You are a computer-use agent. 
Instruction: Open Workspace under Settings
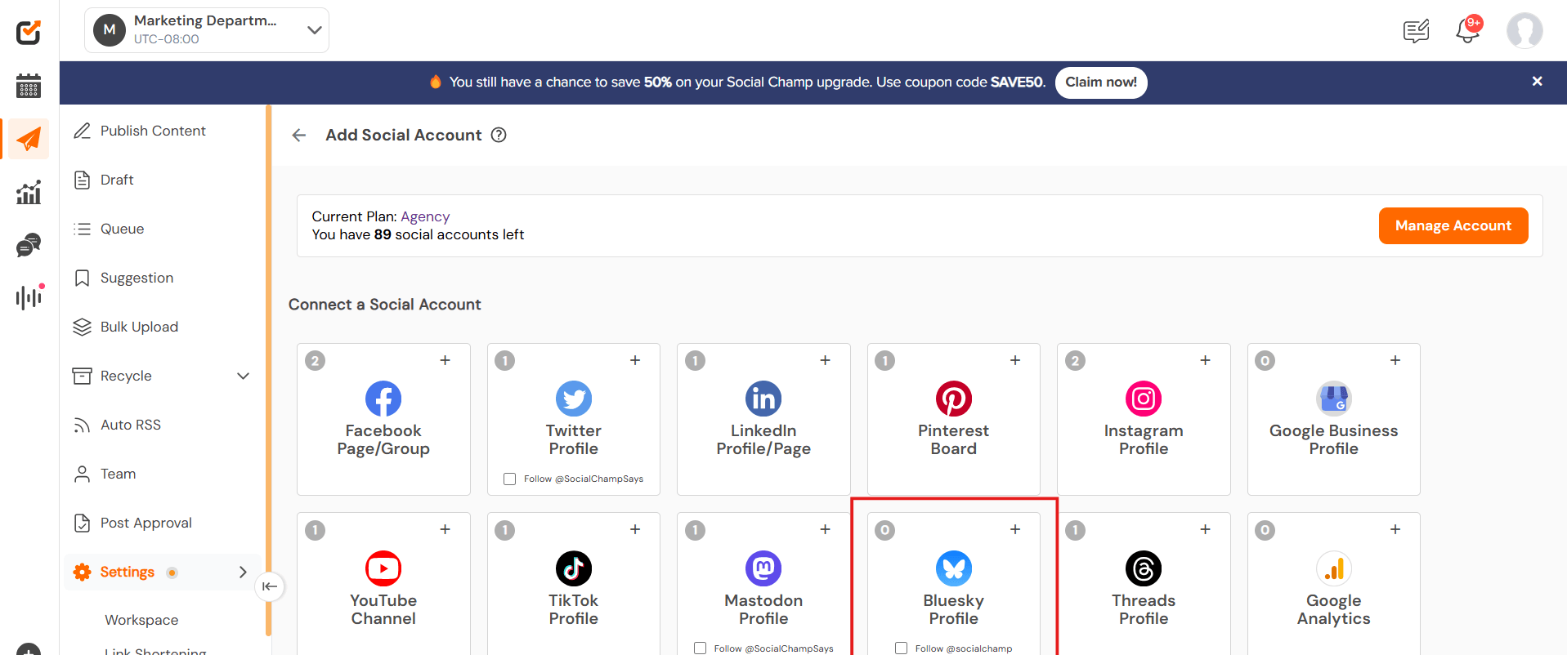click(x=141, y=620)
